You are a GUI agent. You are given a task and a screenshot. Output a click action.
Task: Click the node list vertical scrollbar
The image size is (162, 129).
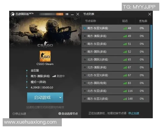click(151, 46)
